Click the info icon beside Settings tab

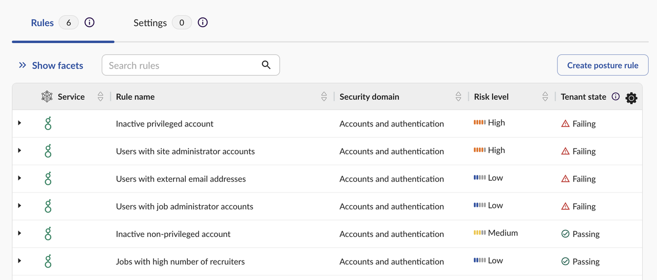coord(203,23)
